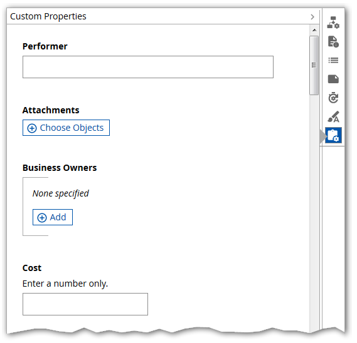Click the gray pointer triangle beside active icon
Image resolution: width=357 pixels, height=343 pixels.
(x=323, y=136)
